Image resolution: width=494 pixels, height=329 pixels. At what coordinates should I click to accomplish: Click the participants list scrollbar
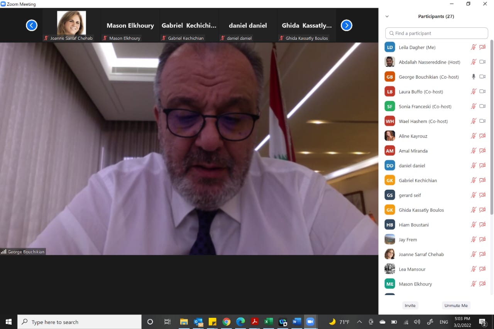click(491, 127)
